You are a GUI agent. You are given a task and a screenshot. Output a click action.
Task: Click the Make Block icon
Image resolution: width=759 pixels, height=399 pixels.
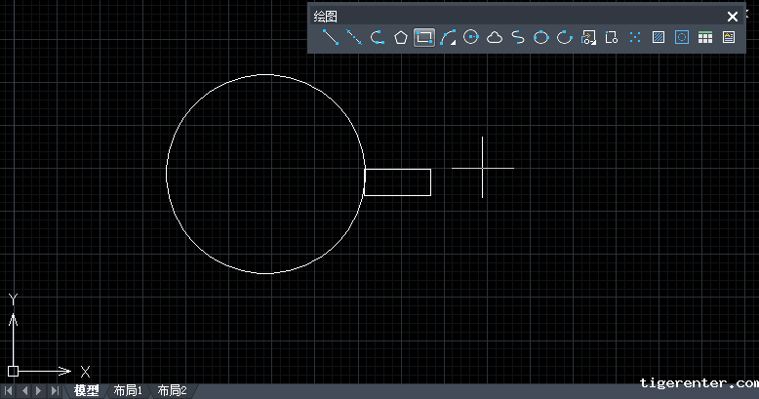click(x=612, y=38)
